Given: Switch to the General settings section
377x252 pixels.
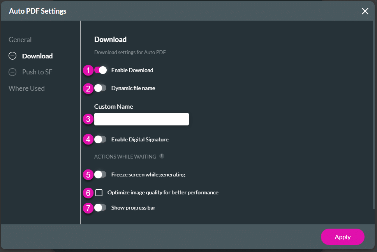Looking at the screenshot, I should click(x=20, y=39).
